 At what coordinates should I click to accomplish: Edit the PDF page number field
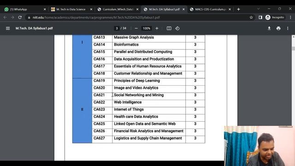click(117, 28)
